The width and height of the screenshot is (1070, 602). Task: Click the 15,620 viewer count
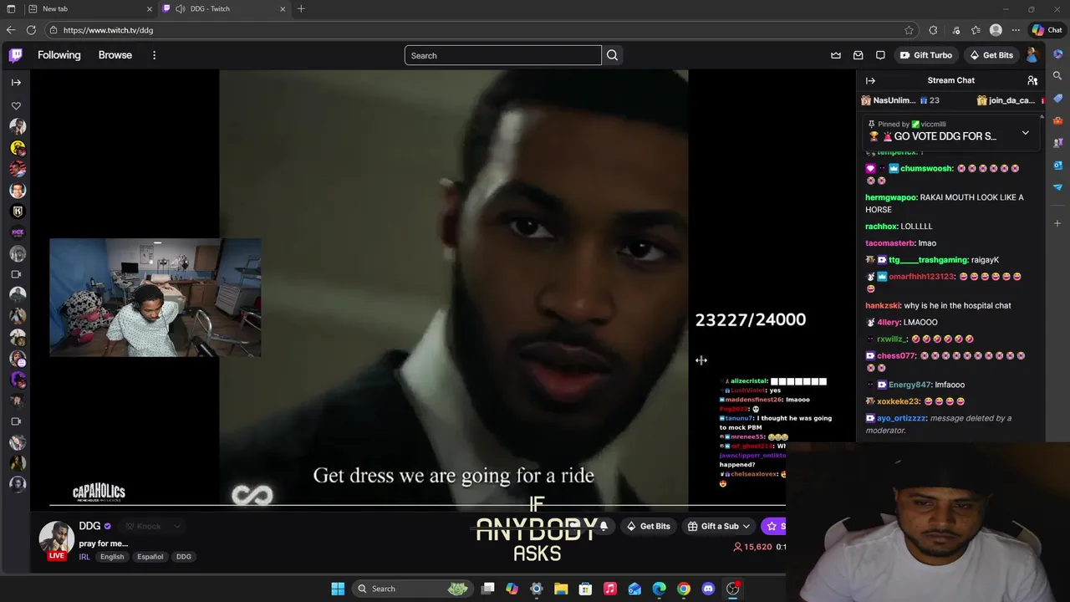752,547
